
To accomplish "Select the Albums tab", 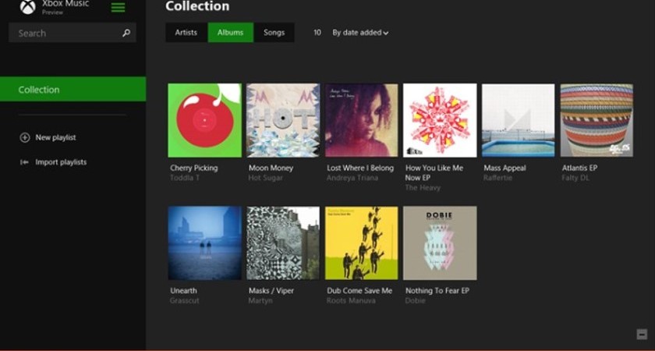I will point(230,33).
